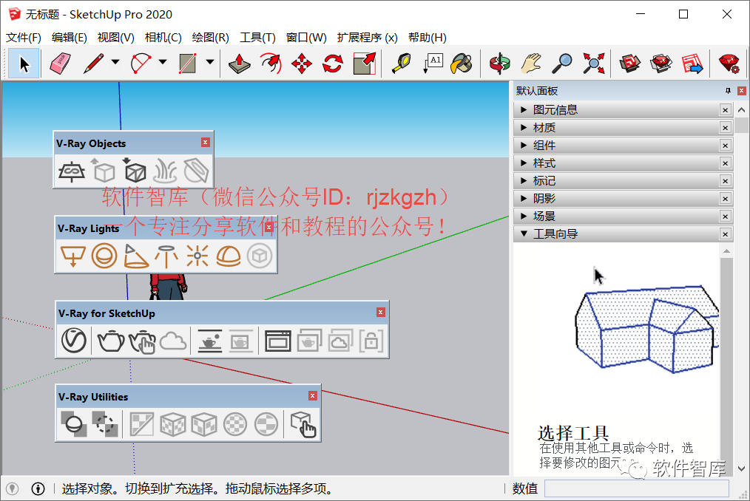This screenshot has height=501, width=750.
Task: Open Extension Warehouse red gem icon
Action: coord(661,63)
